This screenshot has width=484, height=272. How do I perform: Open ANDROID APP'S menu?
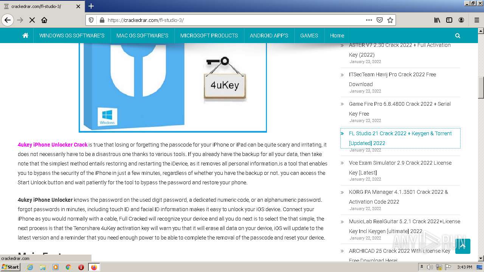click(x=269, y=36)
